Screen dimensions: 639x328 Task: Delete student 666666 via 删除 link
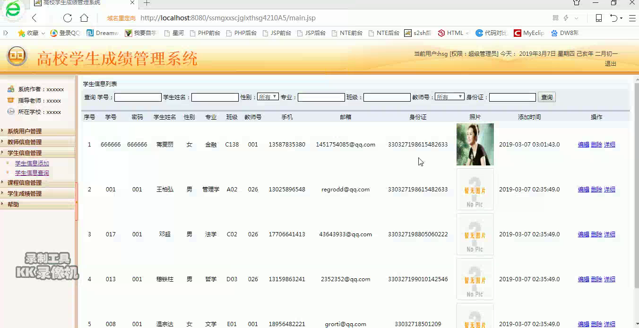point(596,145)
